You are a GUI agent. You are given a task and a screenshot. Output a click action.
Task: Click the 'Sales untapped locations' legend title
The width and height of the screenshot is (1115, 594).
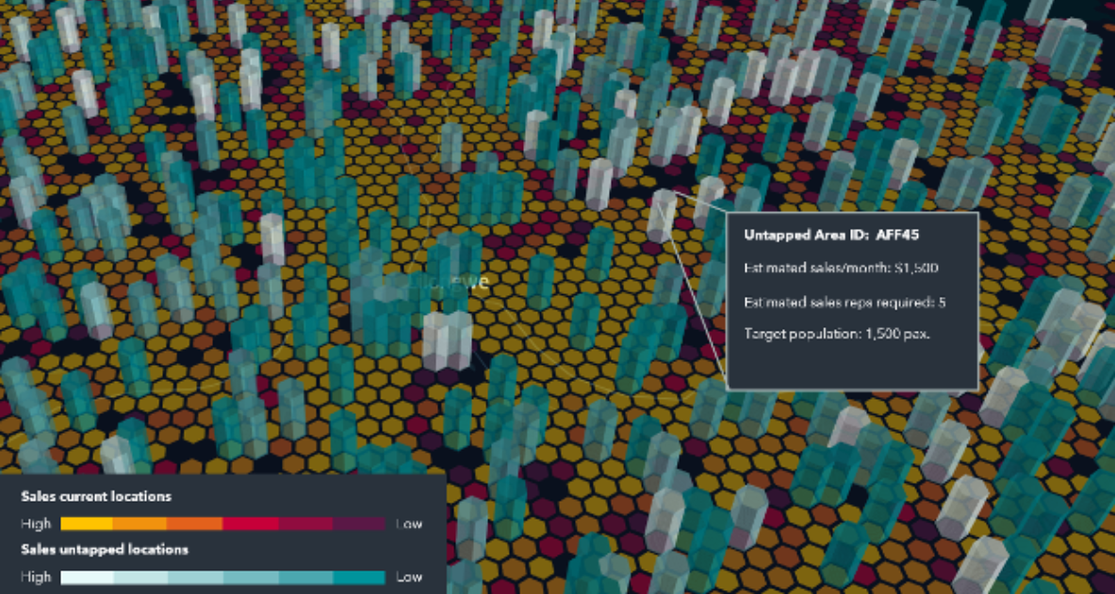tap(104, 549)
